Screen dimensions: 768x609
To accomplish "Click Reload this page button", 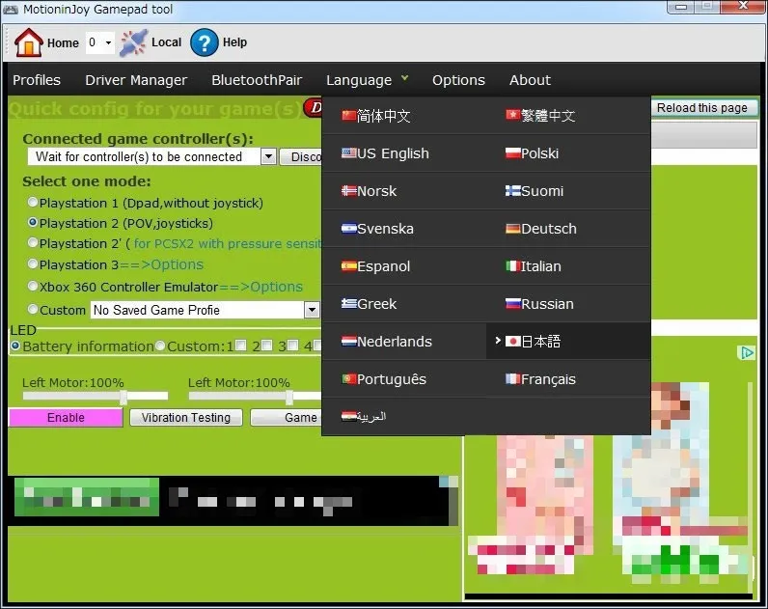I will tap(701, 108).
